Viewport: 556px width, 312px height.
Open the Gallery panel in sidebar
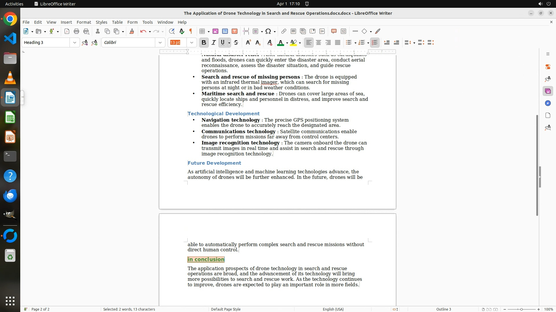[x=548, y=91]
